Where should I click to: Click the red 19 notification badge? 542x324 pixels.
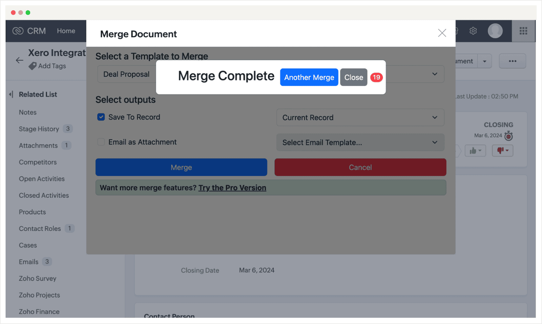(x=376, y=77)
